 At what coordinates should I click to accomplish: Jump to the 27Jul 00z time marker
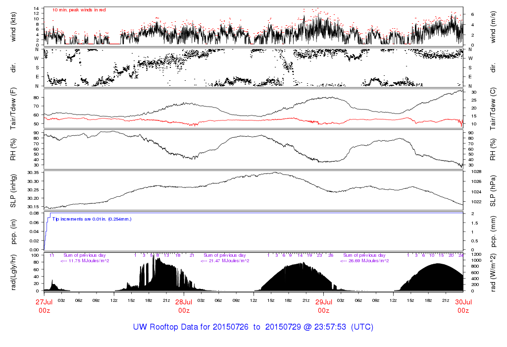point(45,306)
